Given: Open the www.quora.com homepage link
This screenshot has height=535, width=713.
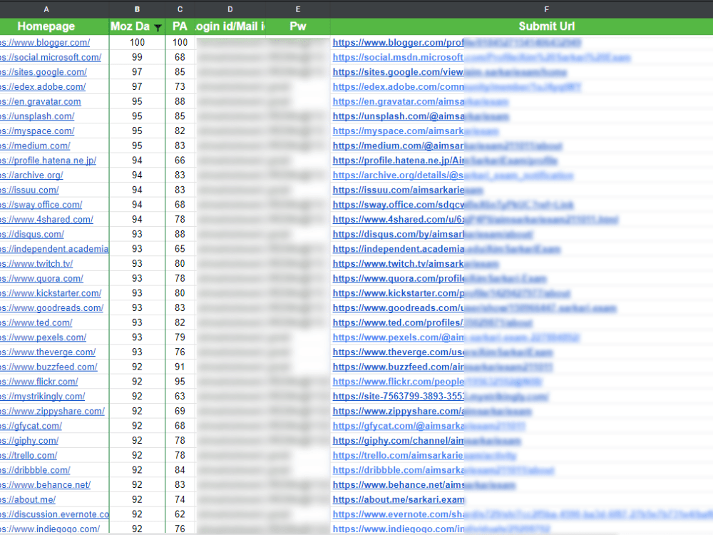Looking at the screenshot, I should click(41, 278).
